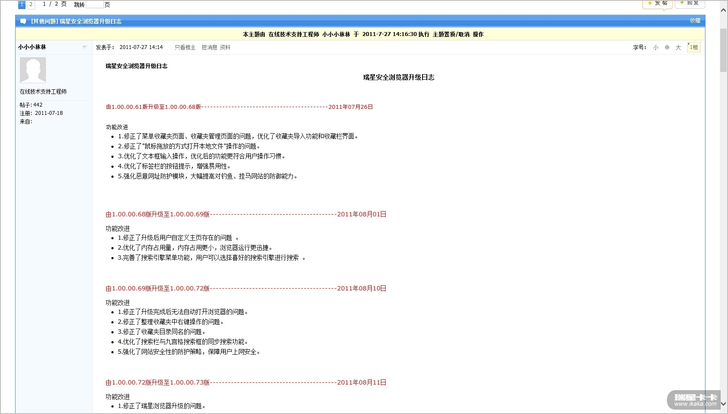Click the post date 2011-07-27 14:14
Image resolution: width=728 pixels, height=414 pixels.
click(141, 47)
